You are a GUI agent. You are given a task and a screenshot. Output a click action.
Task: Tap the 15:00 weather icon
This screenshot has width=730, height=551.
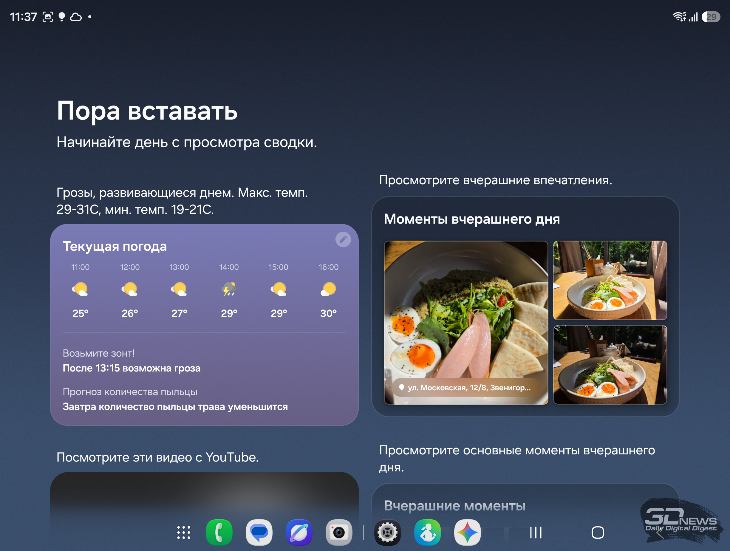[279, 289]
